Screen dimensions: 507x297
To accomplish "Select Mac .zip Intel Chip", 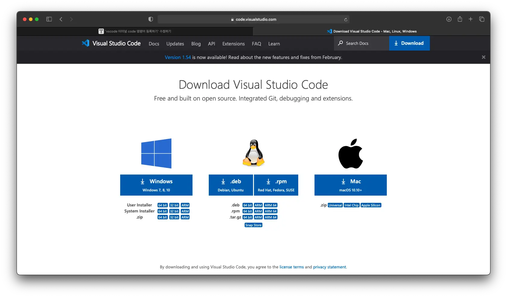I will click(x=352, y=205).
